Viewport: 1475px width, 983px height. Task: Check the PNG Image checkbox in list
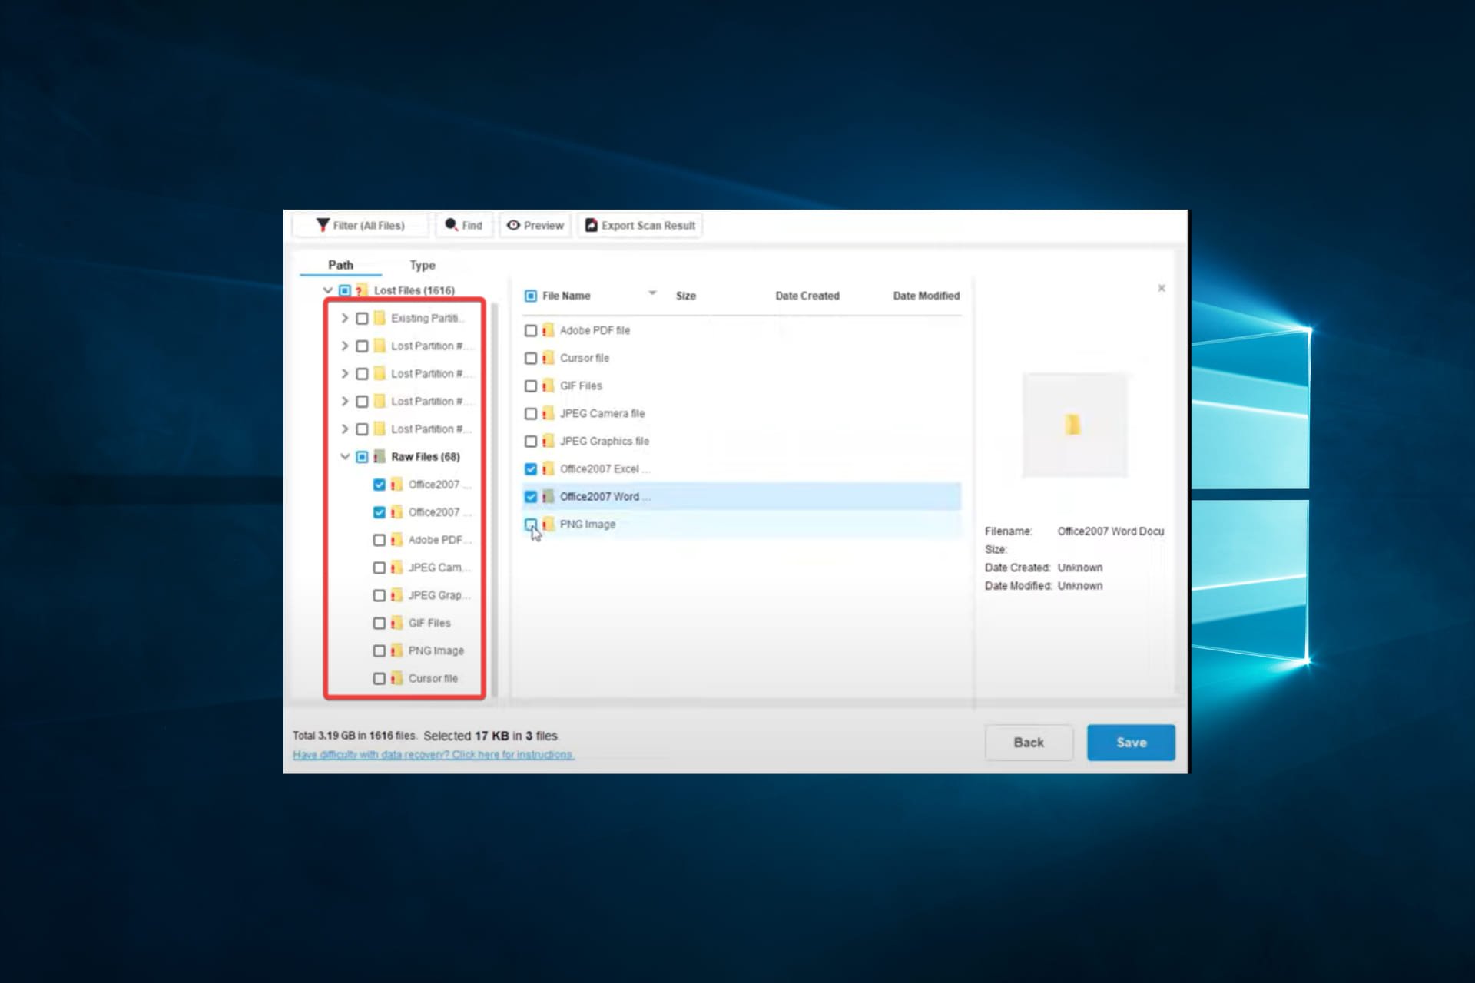pos(531,524)
